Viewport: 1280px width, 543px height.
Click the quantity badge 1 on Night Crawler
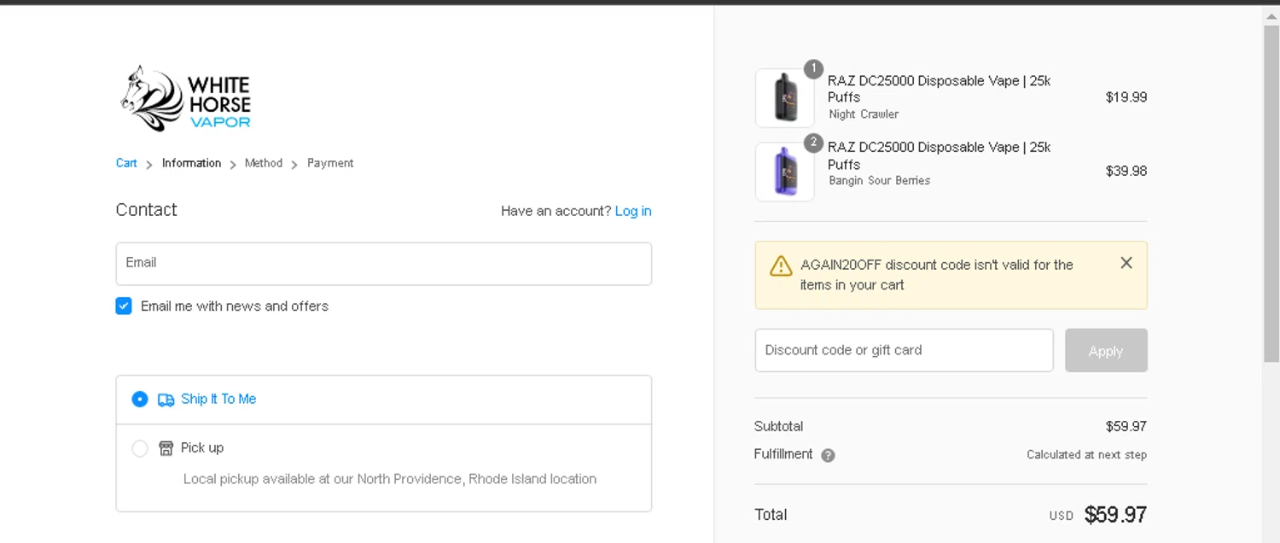click(813, 69)
